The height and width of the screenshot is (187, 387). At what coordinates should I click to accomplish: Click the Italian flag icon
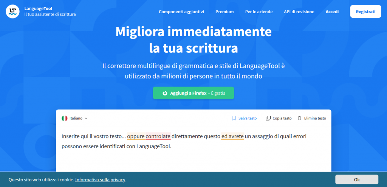click(x=65, y=118)
